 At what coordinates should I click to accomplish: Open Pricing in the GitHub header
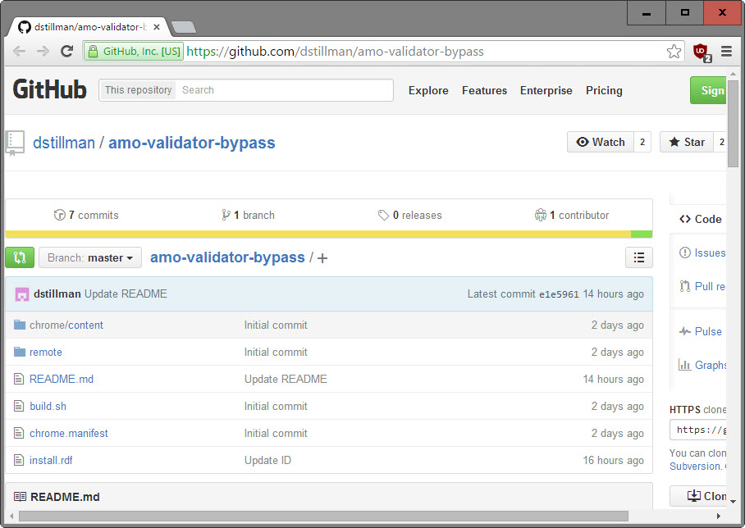(x=604, y=90)
